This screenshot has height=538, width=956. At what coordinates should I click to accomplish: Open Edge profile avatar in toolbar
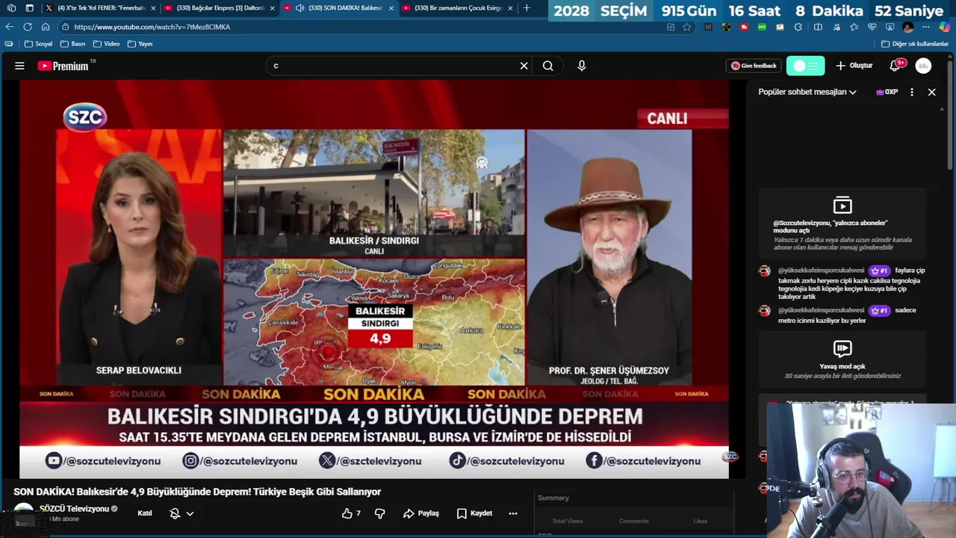907,26
